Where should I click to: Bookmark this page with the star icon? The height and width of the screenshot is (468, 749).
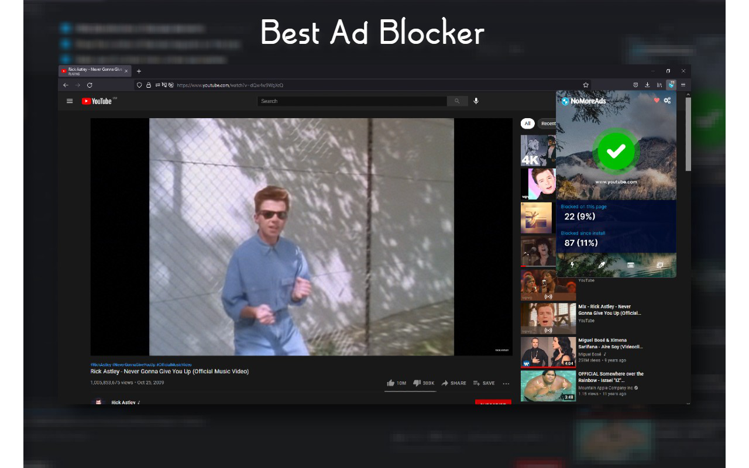586,85
